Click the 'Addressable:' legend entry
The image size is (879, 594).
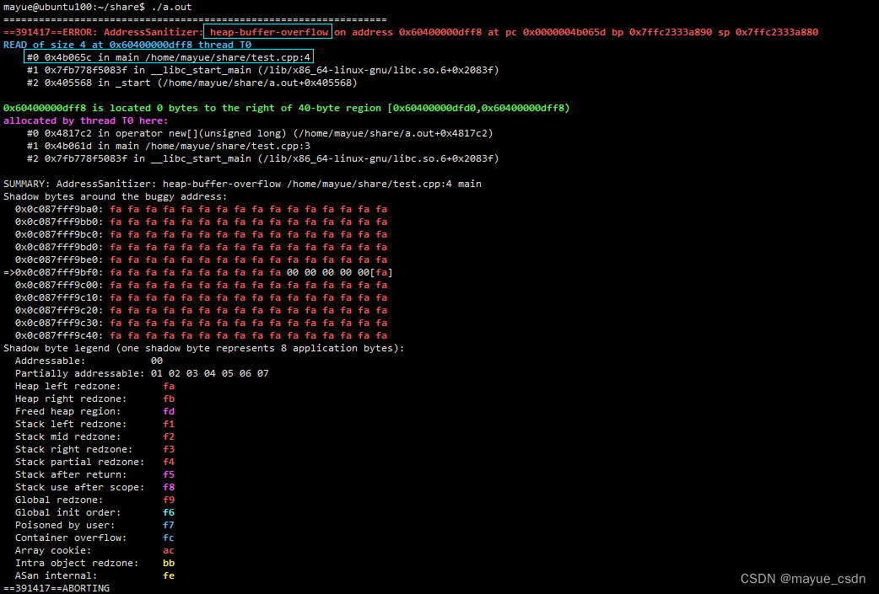(51, 361)
